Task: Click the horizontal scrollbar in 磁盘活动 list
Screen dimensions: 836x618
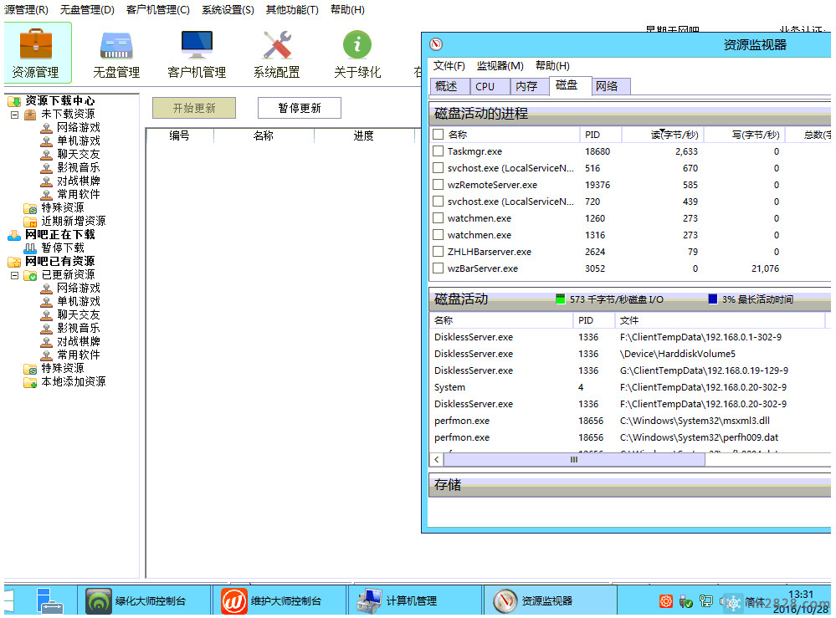Action: coord(573,459)
